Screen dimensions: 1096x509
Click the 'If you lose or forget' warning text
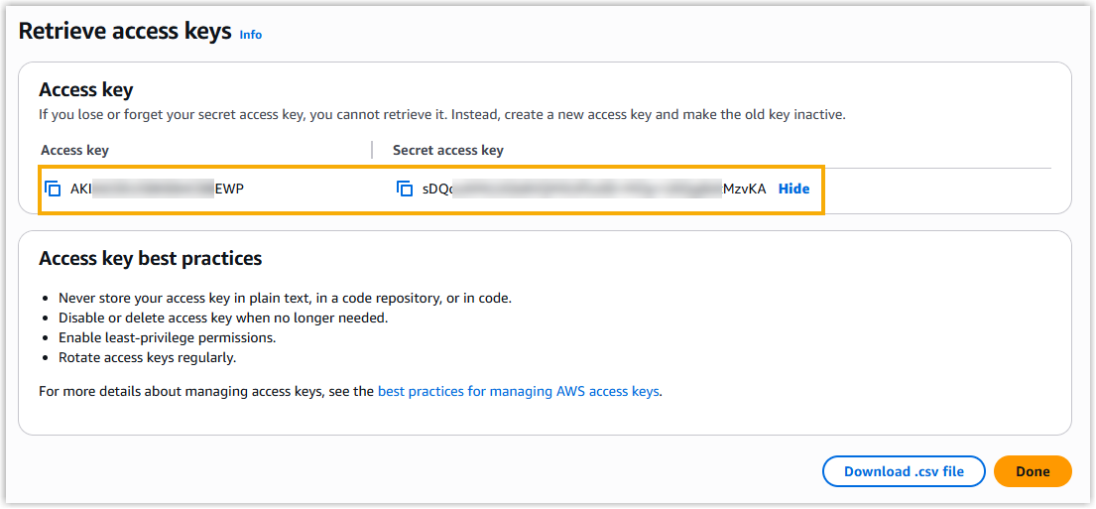click(441, 114)
